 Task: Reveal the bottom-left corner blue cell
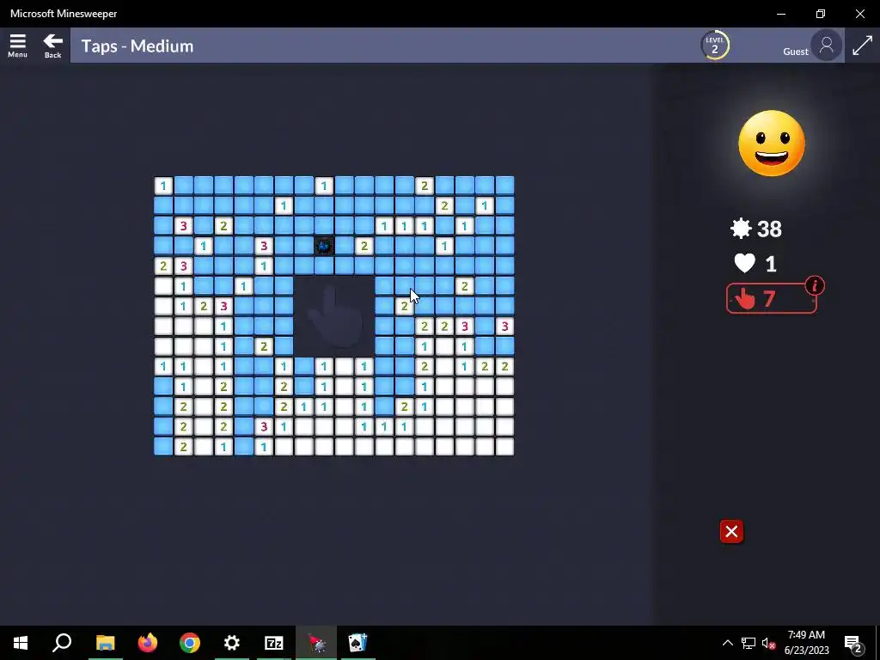tap(163, 447)
